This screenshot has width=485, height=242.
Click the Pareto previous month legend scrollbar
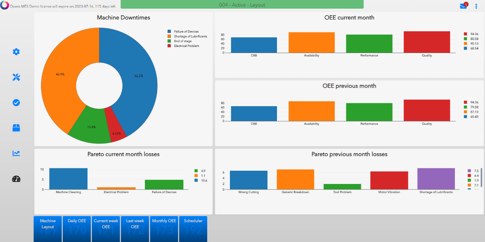coord(481,176)
